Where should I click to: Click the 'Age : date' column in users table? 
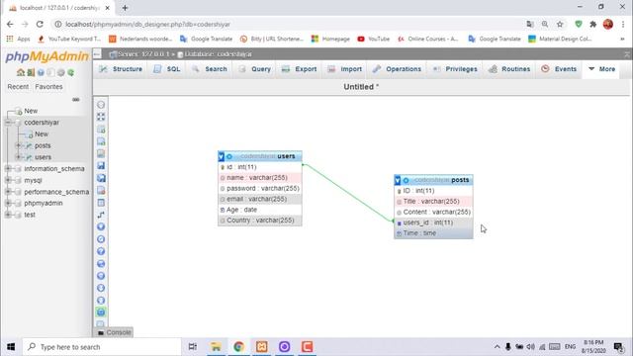(x=260, y=210)
